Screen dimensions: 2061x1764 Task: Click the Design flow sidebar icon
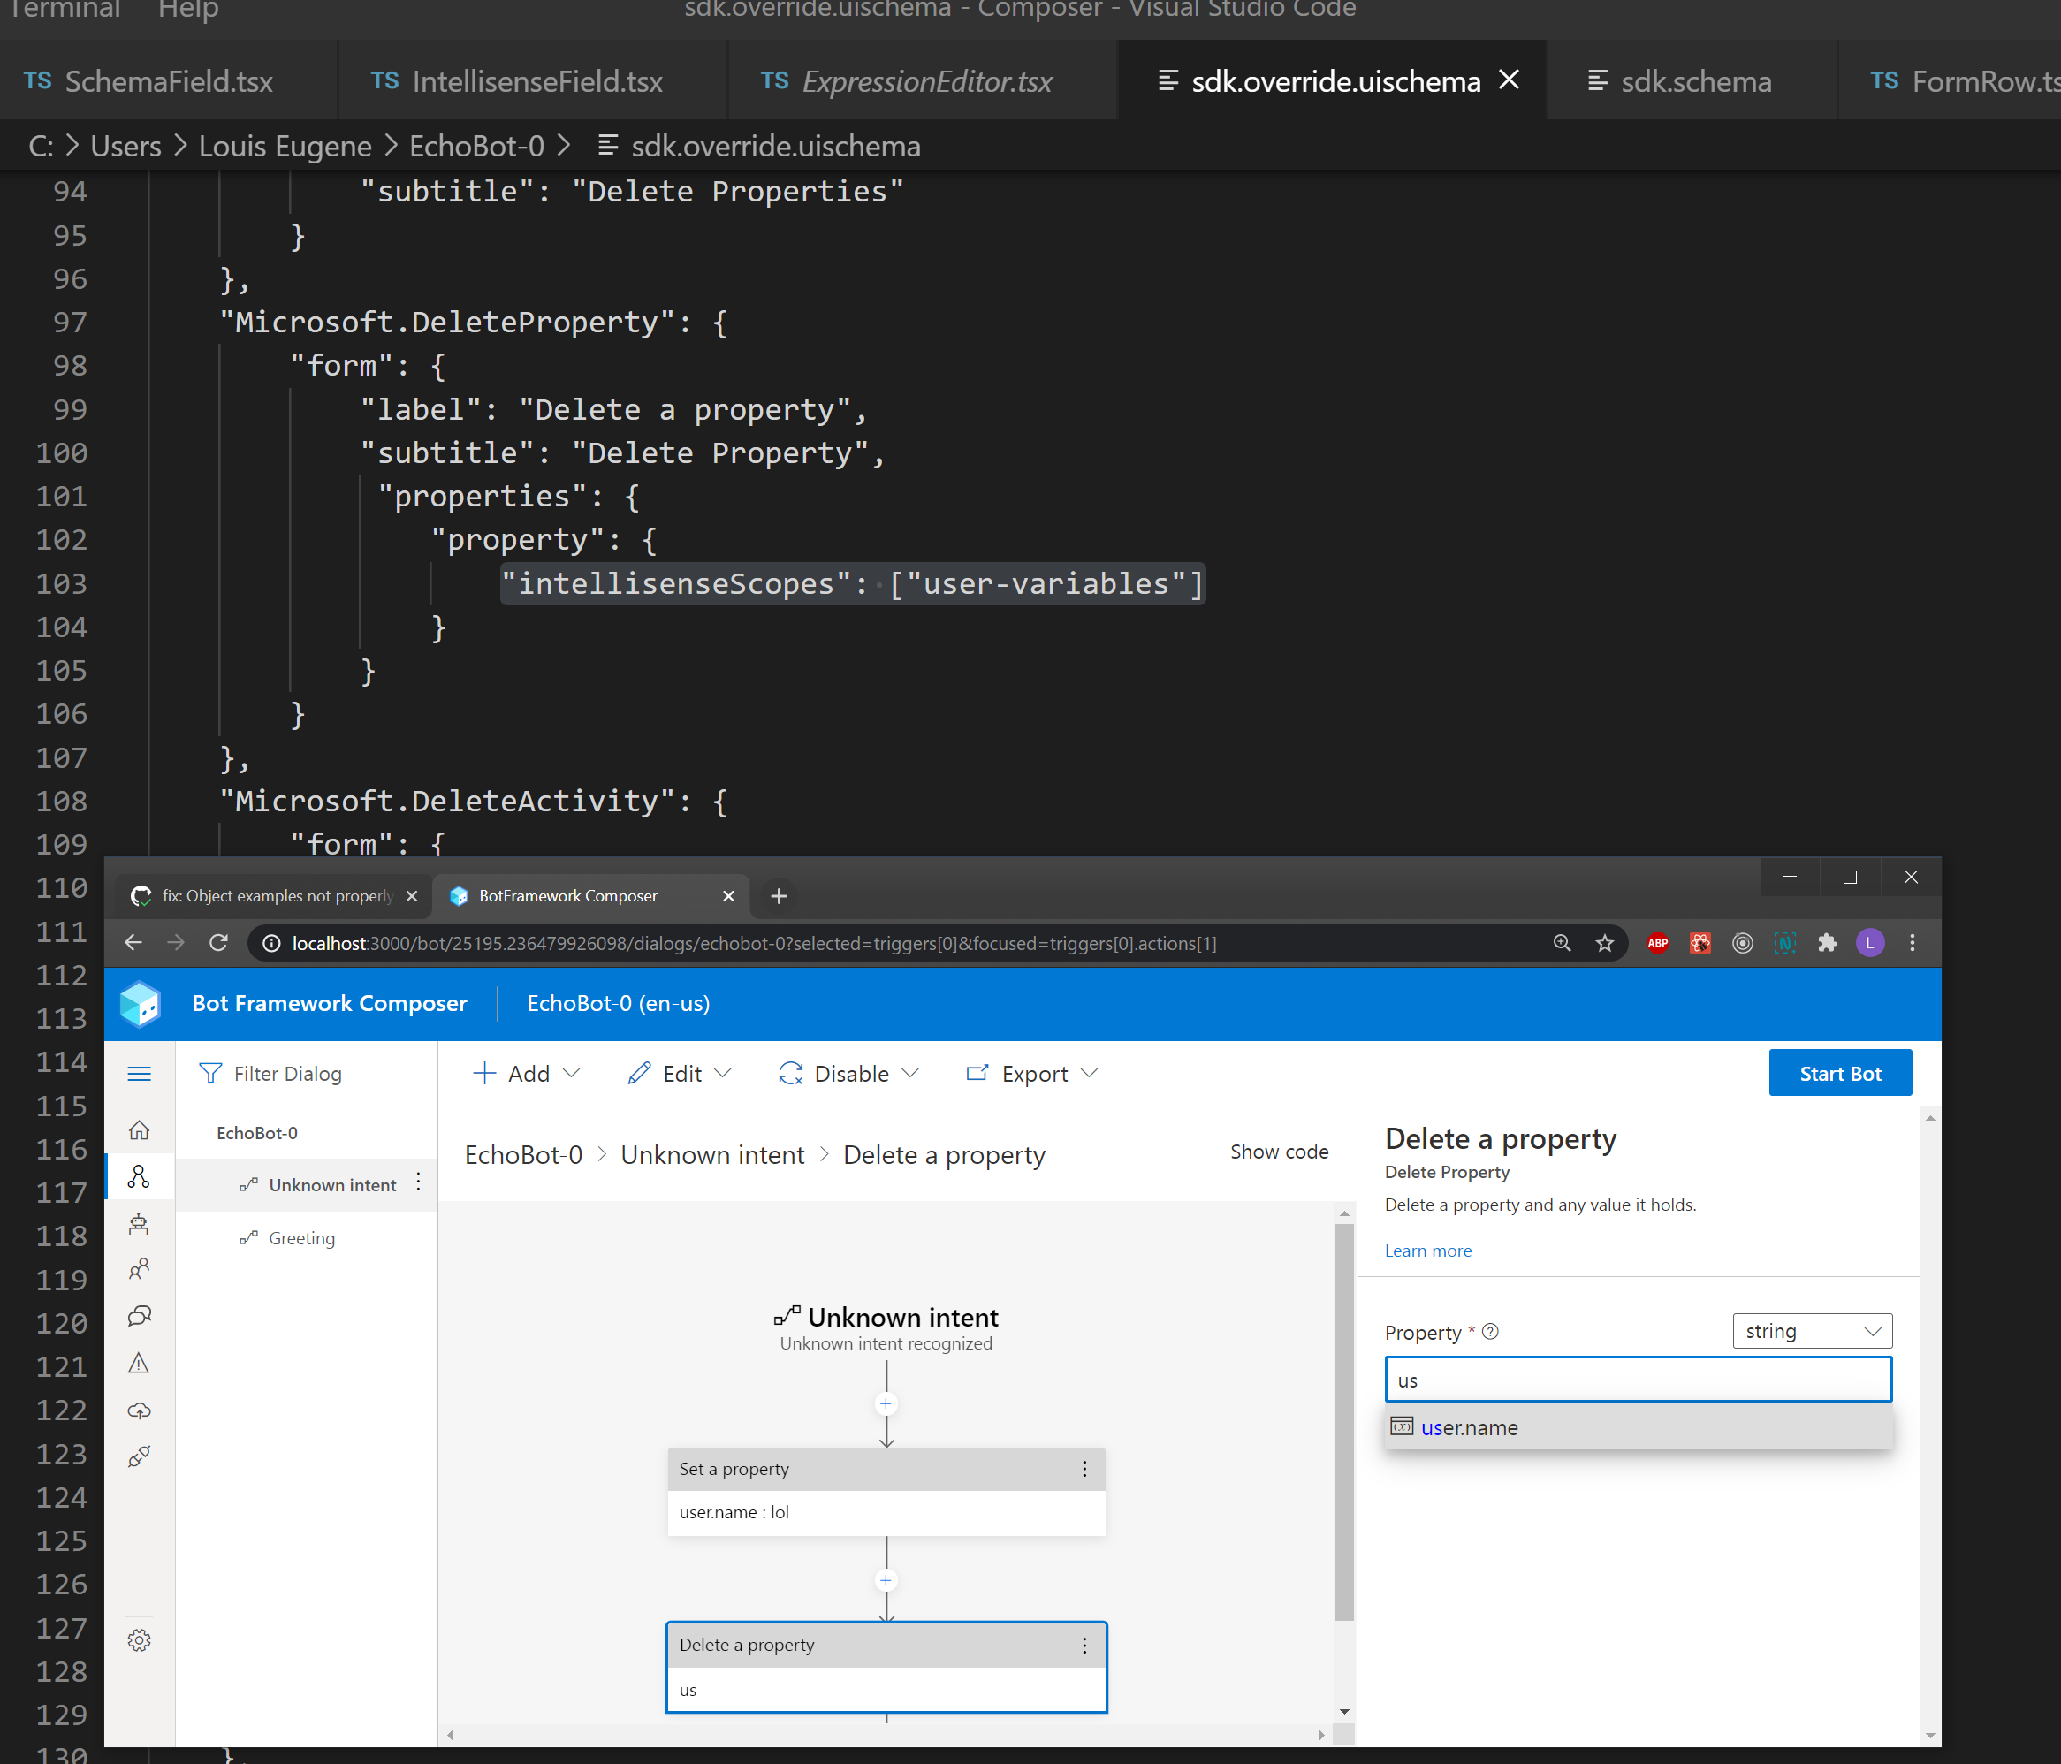pos(140,1177)
